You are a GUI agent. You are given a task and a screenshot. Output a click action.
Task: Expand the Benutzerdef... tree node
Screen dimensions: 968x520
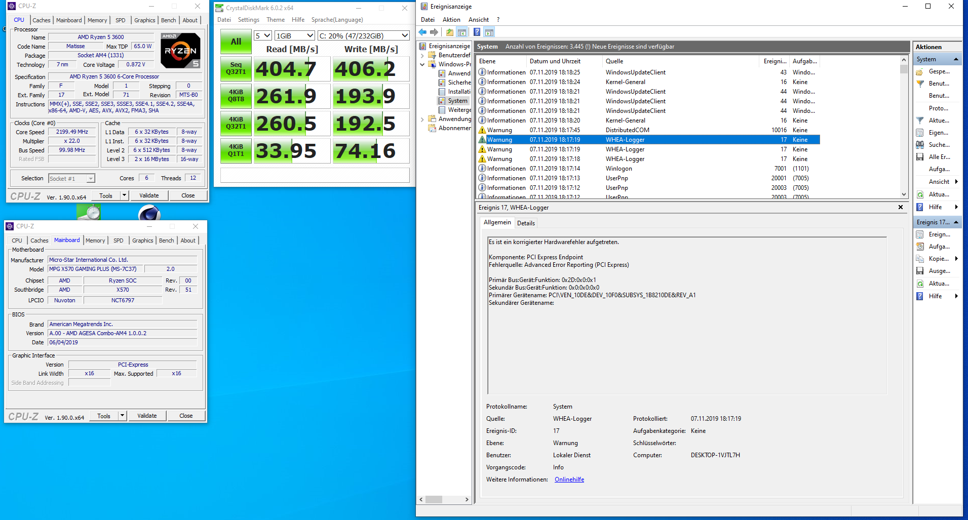pos(422,55)
